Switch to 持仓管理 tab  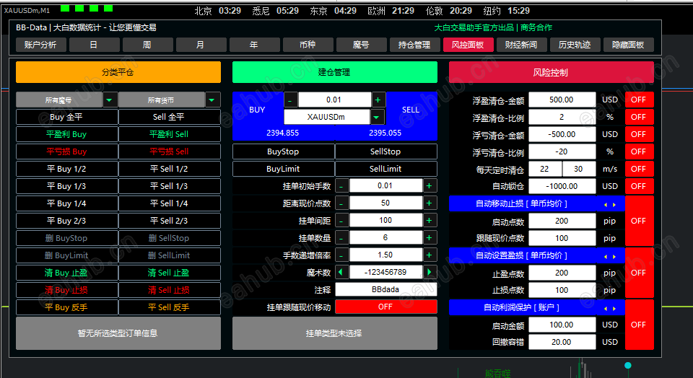point(414,45)
